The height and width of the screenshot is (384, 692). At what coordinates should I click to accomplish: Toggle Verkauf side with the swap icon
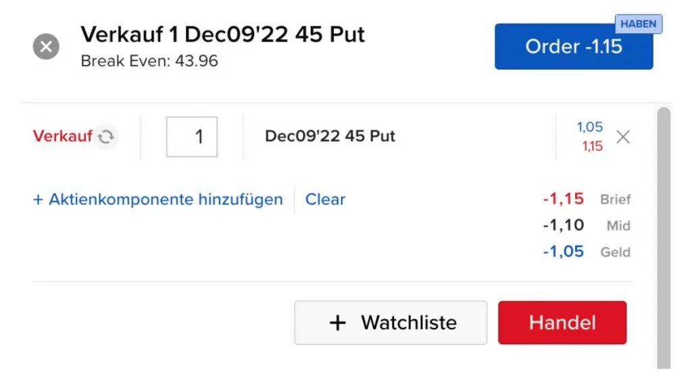pos(106,137)
